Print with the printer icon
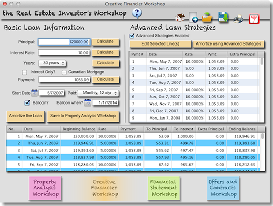Viewport: 273px width, 206px height. coord(238,19)
